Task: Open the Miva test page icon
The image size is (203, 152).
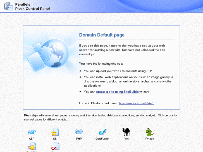Action: (55, 146)
